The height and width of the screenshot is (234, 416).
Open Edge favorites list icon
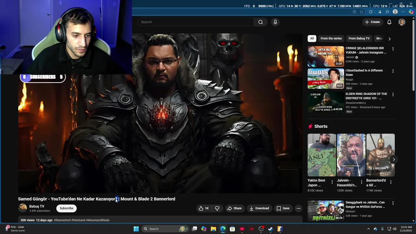pyautogui.click(x=387, y=12)
